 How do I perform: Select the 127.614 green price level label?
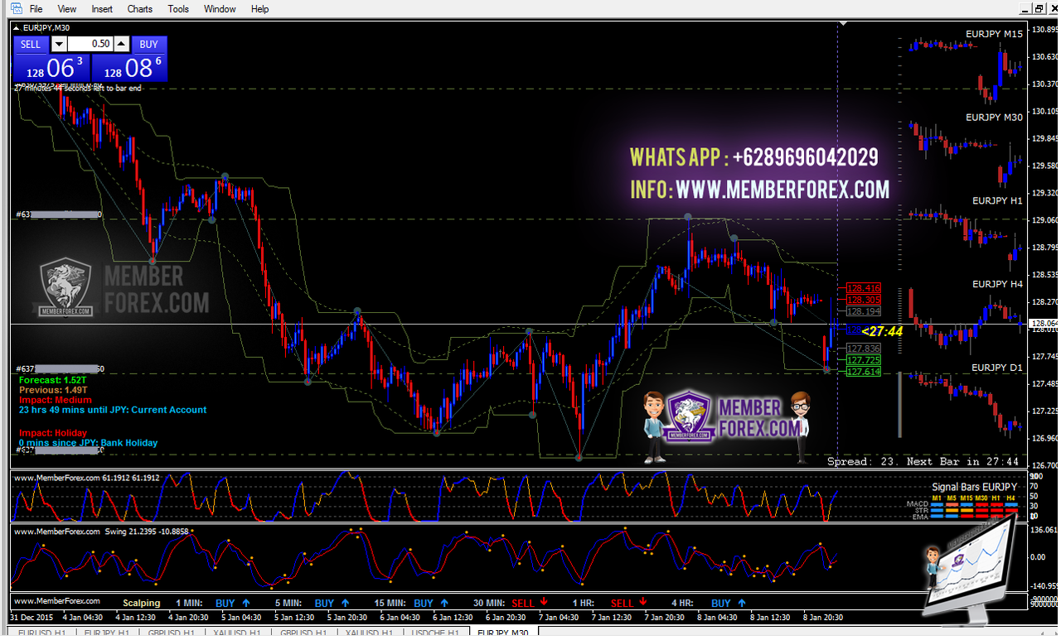pos(864,373)
